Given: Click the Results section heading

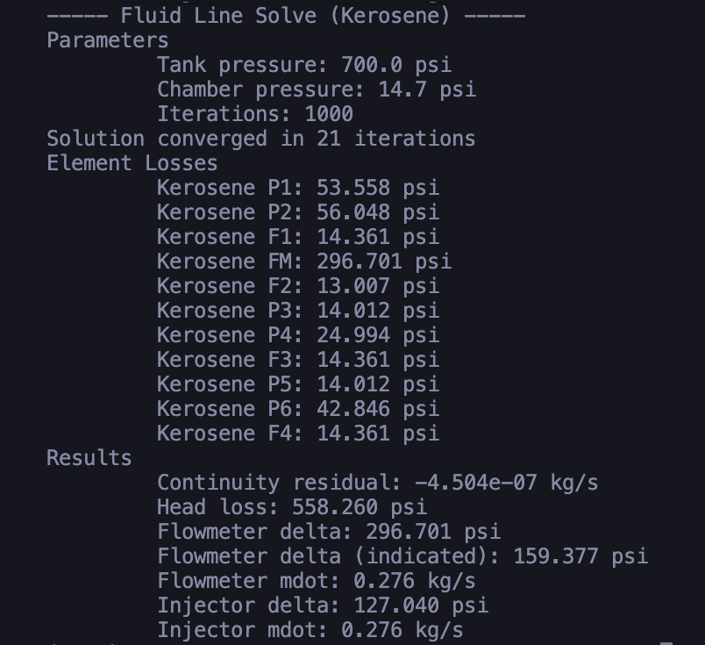Looking at the screenshot, I should click(89, 458).
